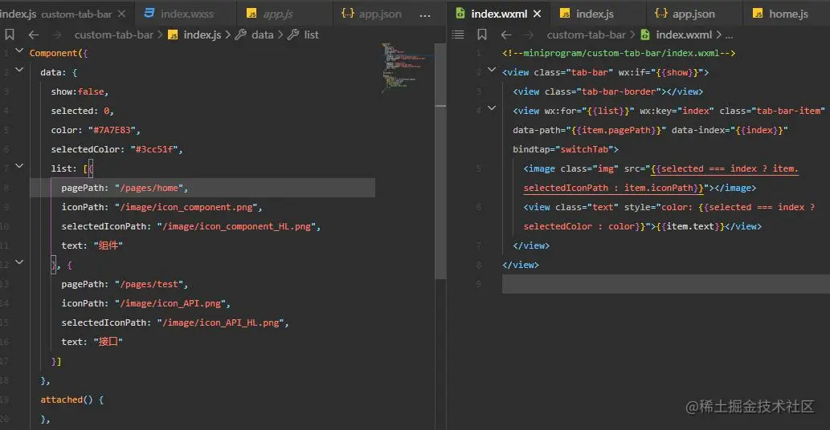830x430 pixels.
Task: Collapse the list: [{ fold arrow
Action: [x=19, y=166]
